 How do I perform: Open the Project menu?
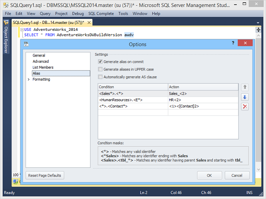(x=61, y=13)
